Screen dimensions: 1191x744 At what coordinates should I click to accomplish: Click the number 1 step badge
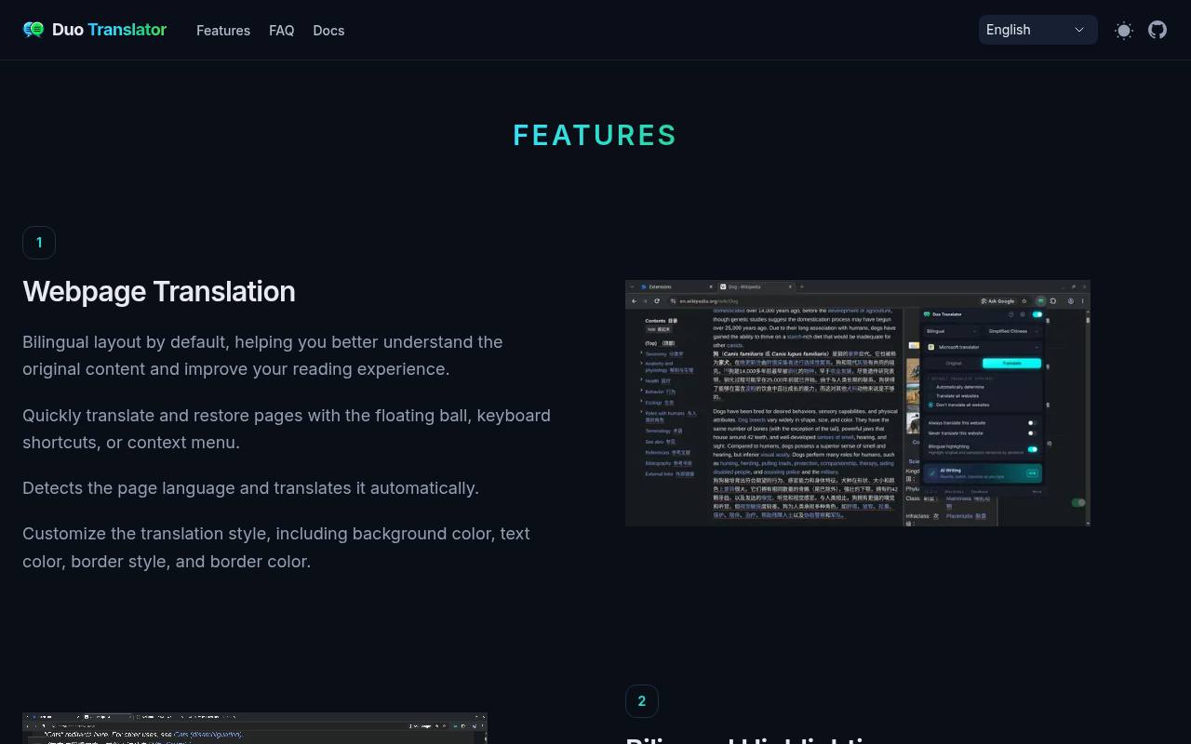[39, 243]
